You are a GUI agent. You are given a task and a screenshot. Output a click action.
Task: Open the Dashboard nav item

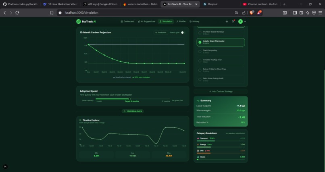click(x=127, y=21)
